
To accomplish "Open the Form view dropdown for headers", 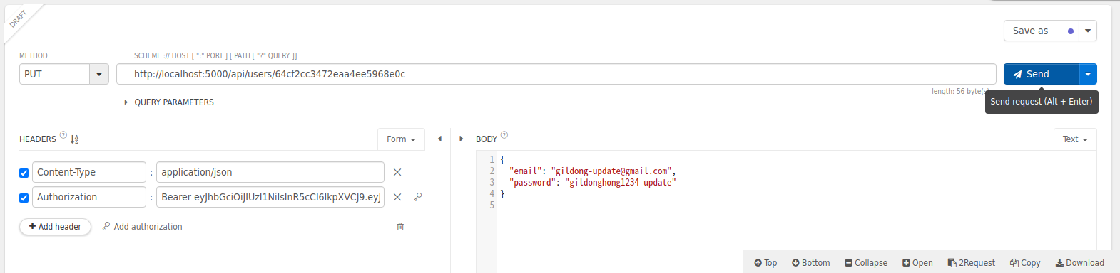I will click(x=401, y=139).
